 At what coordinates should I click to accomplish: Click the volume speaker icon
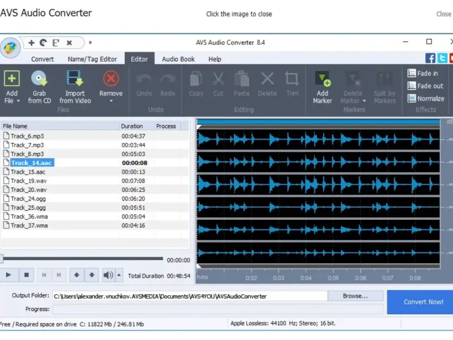coord(108,275)
